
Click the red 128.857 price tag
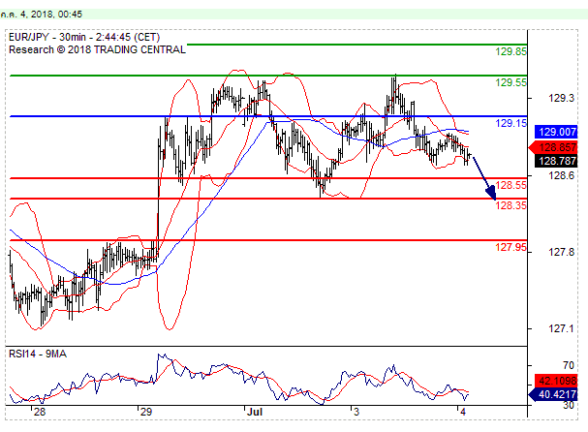click(x=553, y=147)
